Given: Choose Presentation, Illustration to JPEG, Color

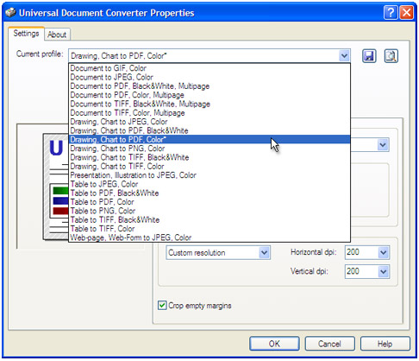Looking at the screenshot, I should click(209, 175).
